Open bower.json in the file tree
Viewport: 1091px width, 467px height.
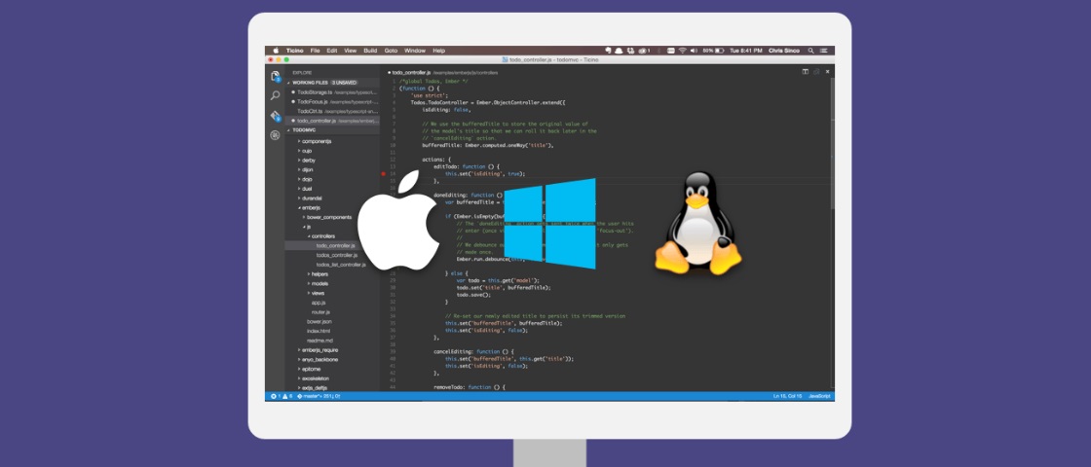click(320, 322)
